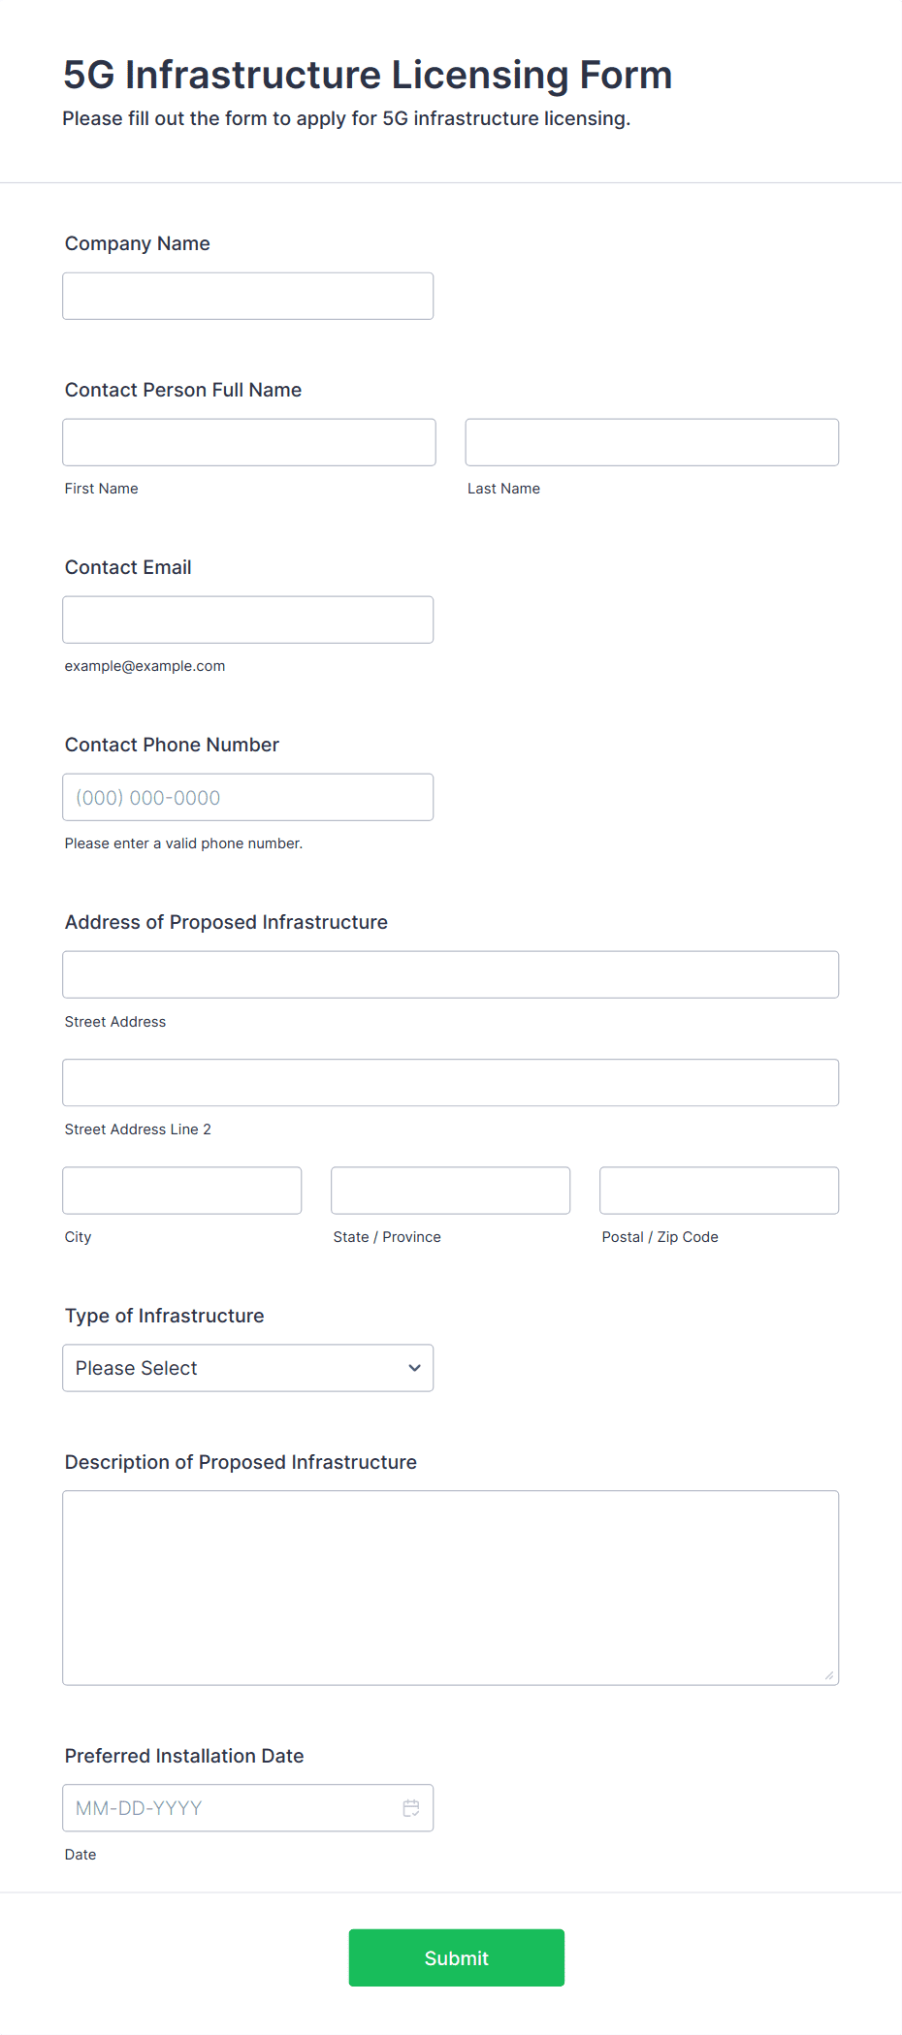Expand the Type of Infrastructure dropdown arrow
This screenshot has width=902, height=2035.
[414, 1368]
